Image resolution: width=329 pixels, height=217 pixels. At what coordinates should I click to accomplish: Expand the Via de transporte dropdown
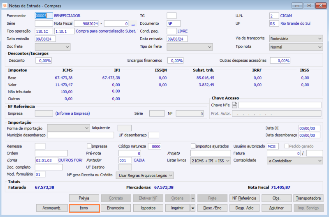pos(296,39)
